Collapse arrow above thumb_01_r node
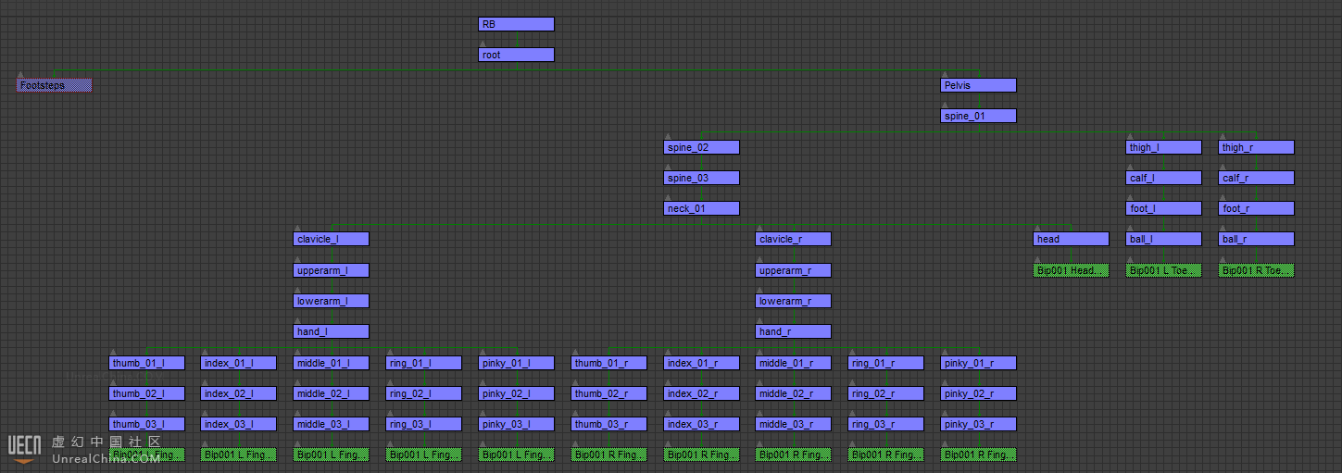The width and height of the screenshot is (1342, 473). click(x=575, y=352)
